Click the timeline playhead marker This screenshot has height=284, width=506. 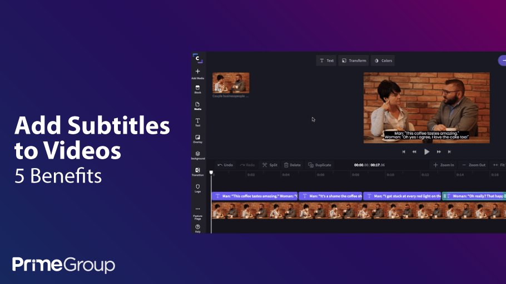[211, 173]
